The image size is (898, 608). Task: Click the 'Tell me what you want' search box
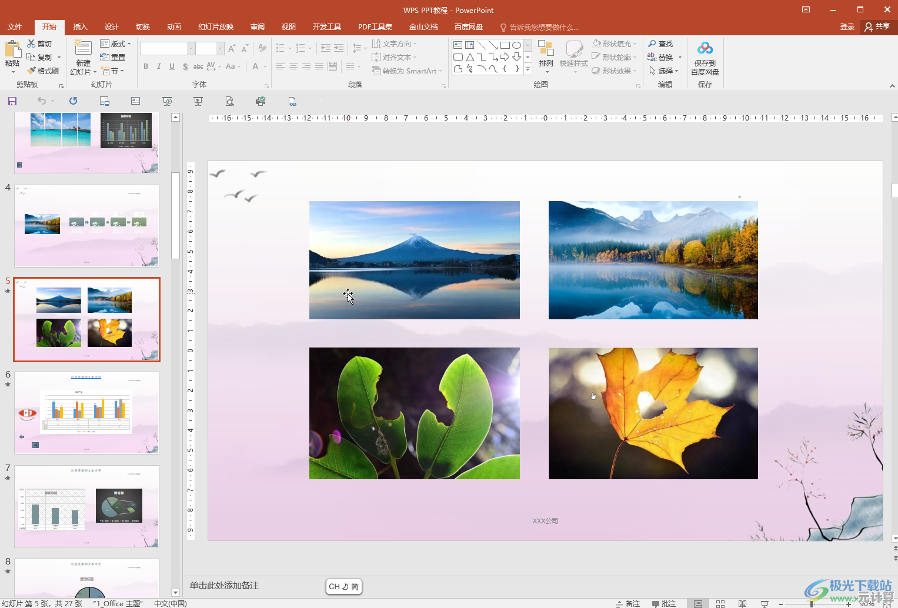point(540,27)
